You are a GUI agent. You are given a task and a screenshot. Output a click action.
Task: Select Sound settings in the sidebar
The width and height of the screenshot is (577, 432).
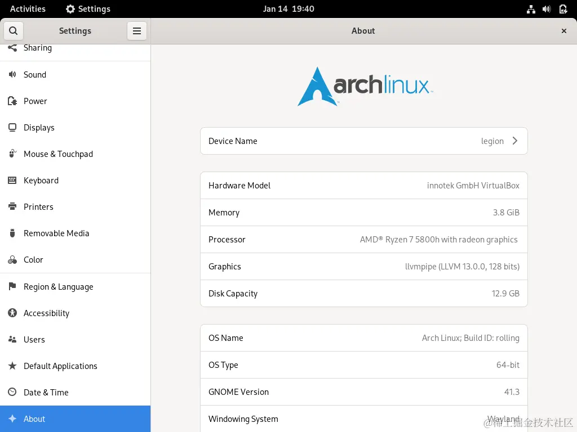(35, 74)
